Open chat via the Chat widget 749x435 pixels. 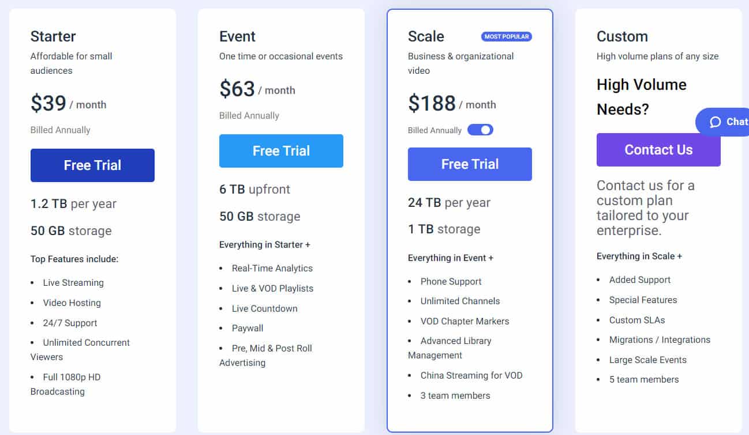point(728,122)
